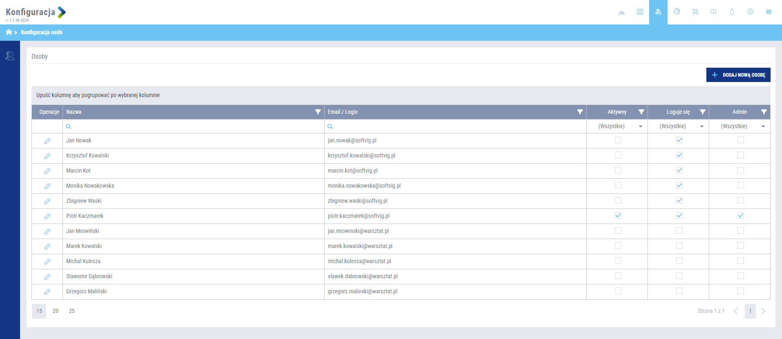Expand the Admin (Wszystkie) filter dropdown
The image size is (782, 339).
(763, 126)
